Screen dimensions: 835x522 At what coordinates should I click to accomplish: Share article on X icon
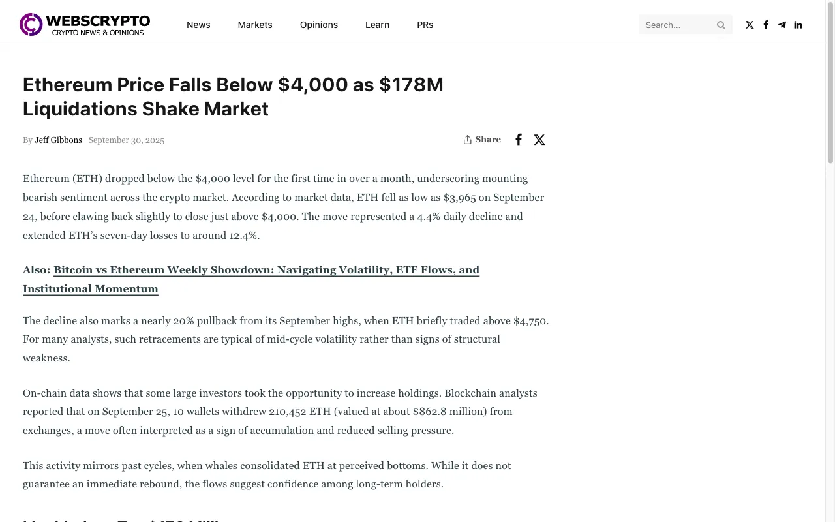click(539, 140)
